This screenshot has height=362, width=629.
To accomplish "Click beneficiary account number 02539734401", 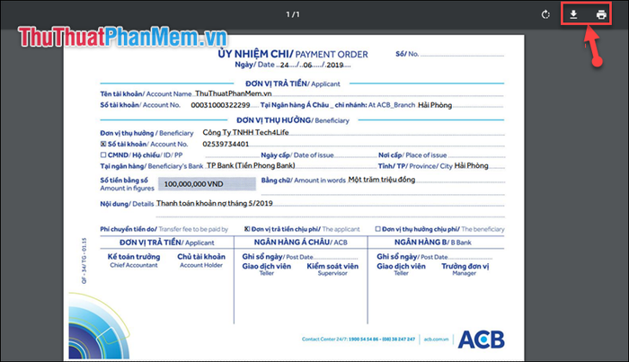I will click(x=226, y=144).
